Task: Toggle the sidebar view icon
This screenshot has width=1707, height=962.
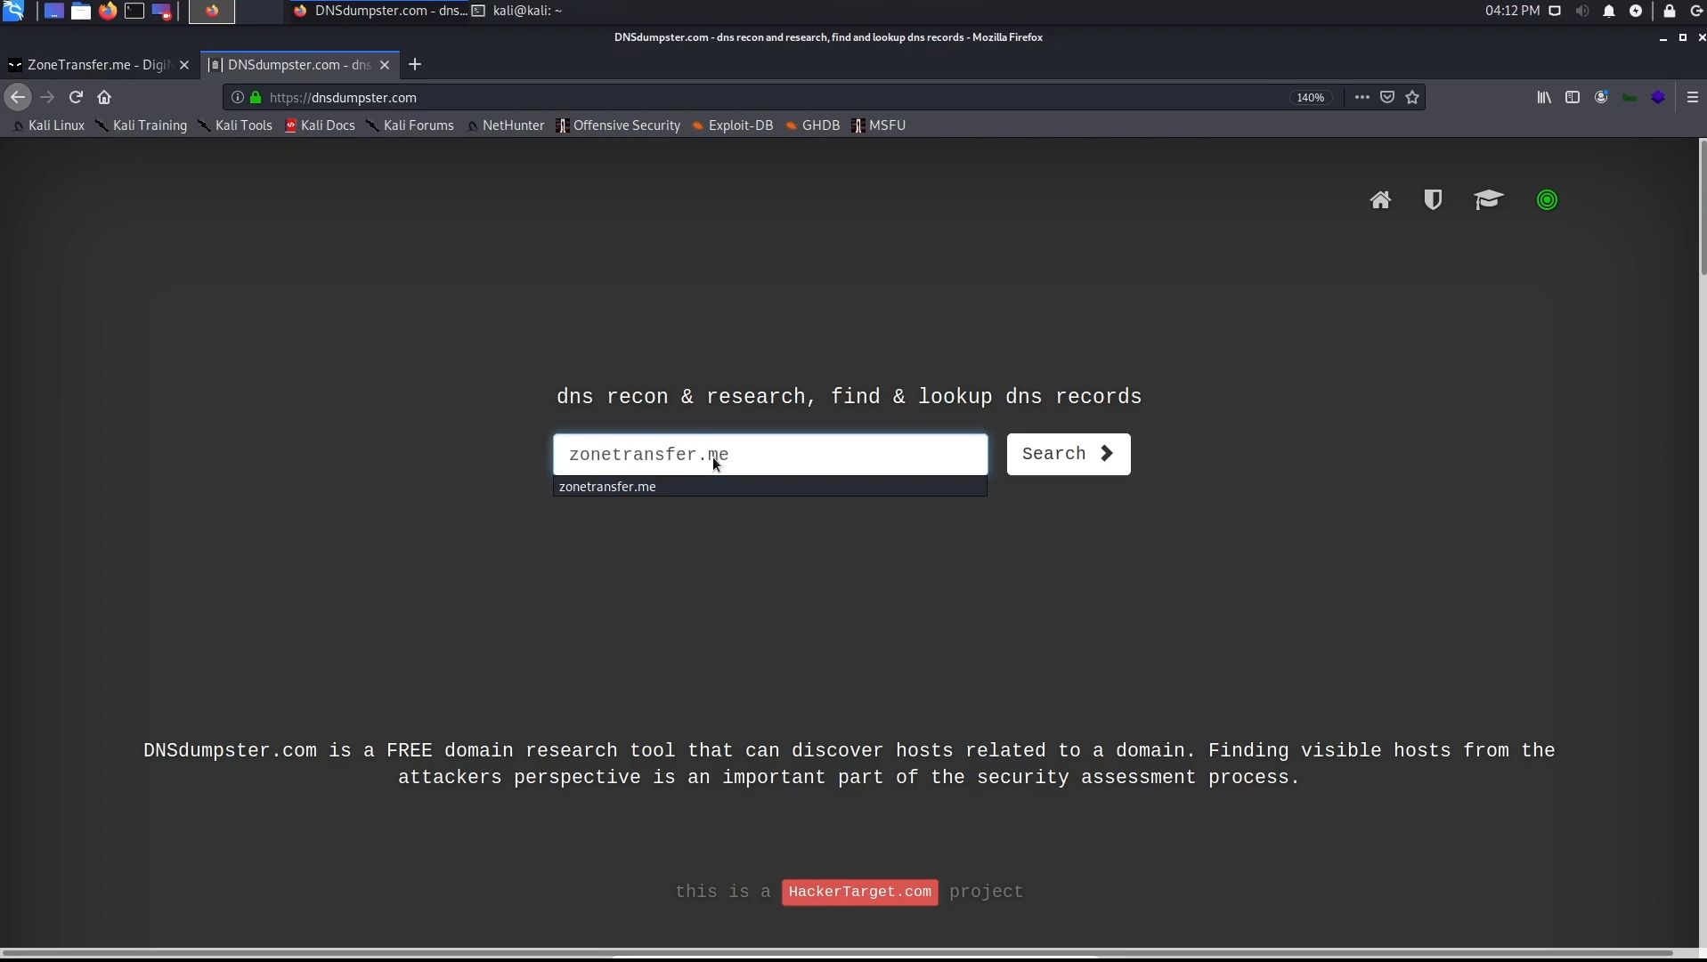Action: click(1573, 97)
